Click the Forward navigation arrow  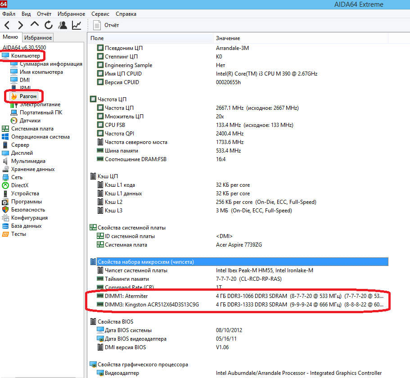coord(21,25)
